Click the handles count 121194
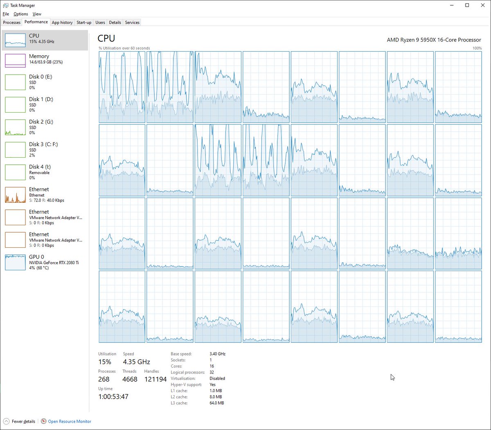Image resolution: width=491 pixels, height=430 pixels. [x=155, y=379]
